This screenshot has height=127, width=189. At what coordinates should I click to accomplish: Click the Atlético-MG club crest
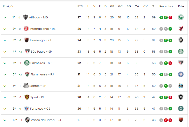pyautogui.click(x=26, y=17)
